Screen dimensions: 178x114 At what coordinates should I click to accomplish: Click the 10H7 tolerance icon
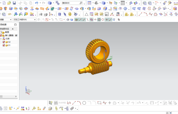[118, 14]
